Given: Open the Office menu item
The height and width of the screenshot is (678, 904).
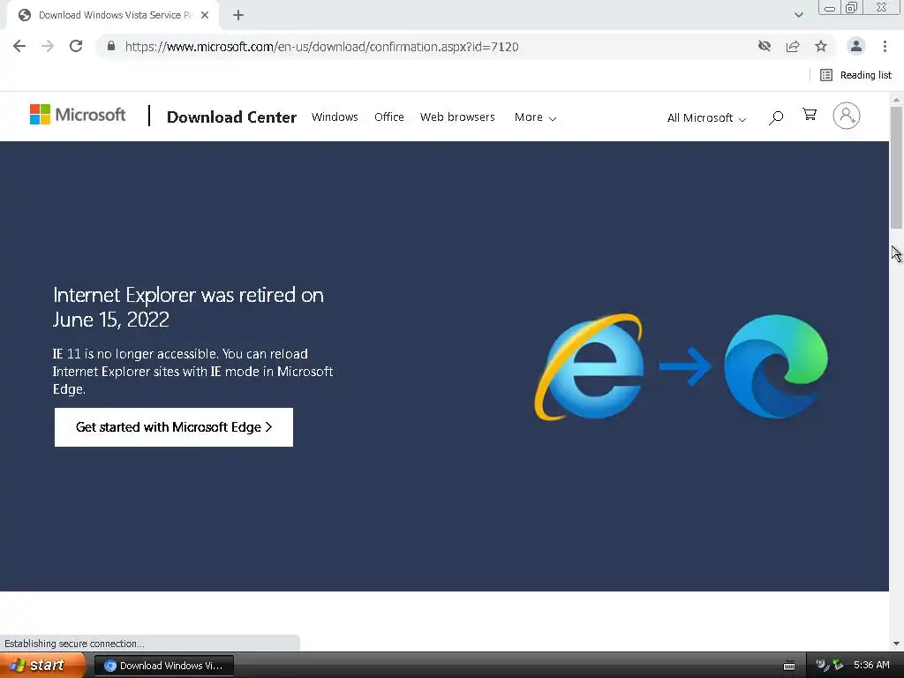Looking at the screenshot, I should coord(389,117).
